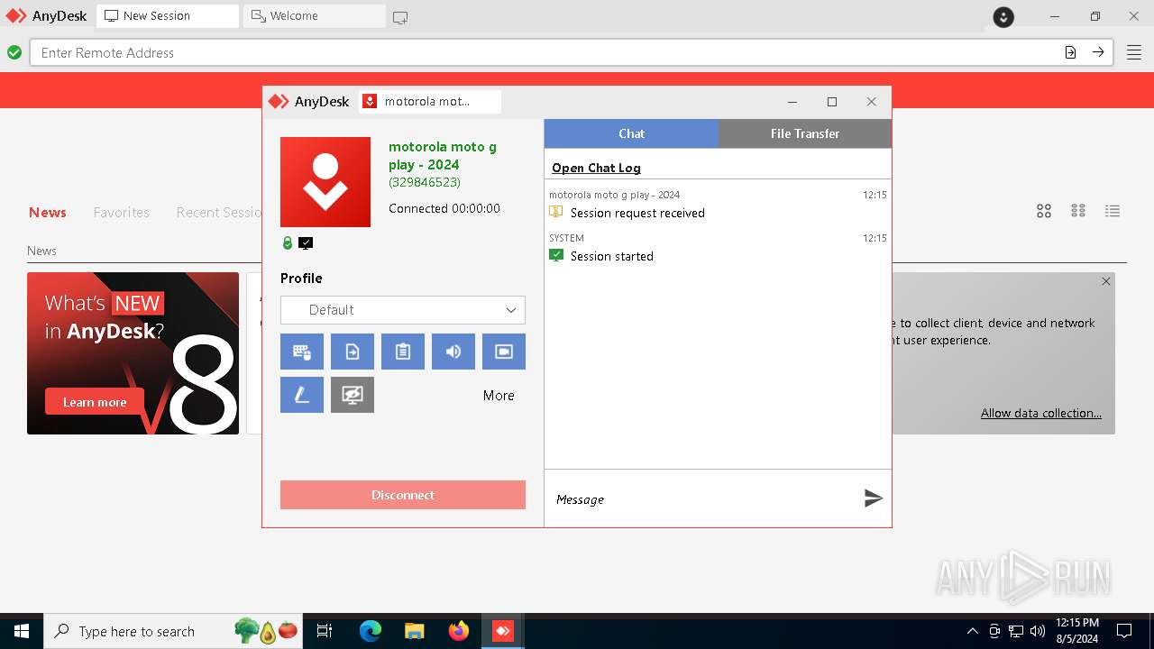This screenshot has width=1154, height=649.
Task: Toggle whiteboard drawing permission
Action: point(302,395)
